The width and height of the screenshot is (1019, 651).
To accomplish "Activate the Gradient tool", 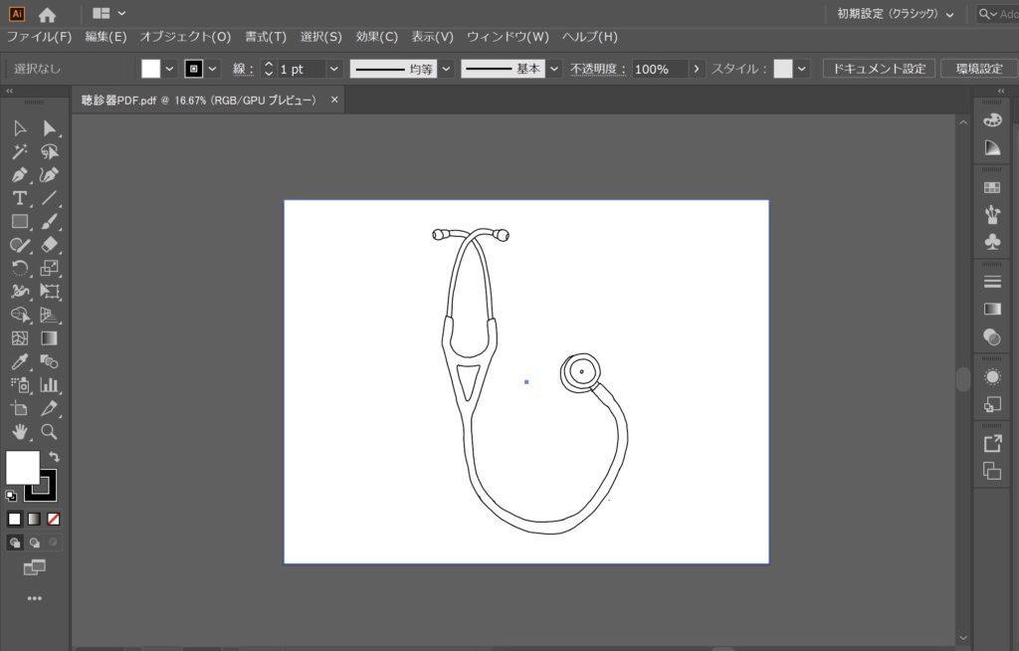I will pyautogui.click(x=50, y=338).
